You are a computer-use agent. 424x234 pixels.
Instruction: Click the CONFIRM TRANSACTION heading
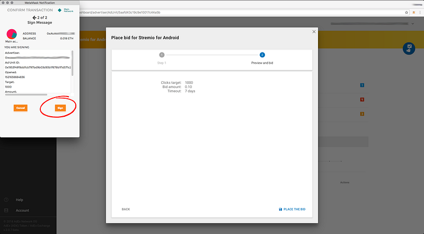pos(30,10)
